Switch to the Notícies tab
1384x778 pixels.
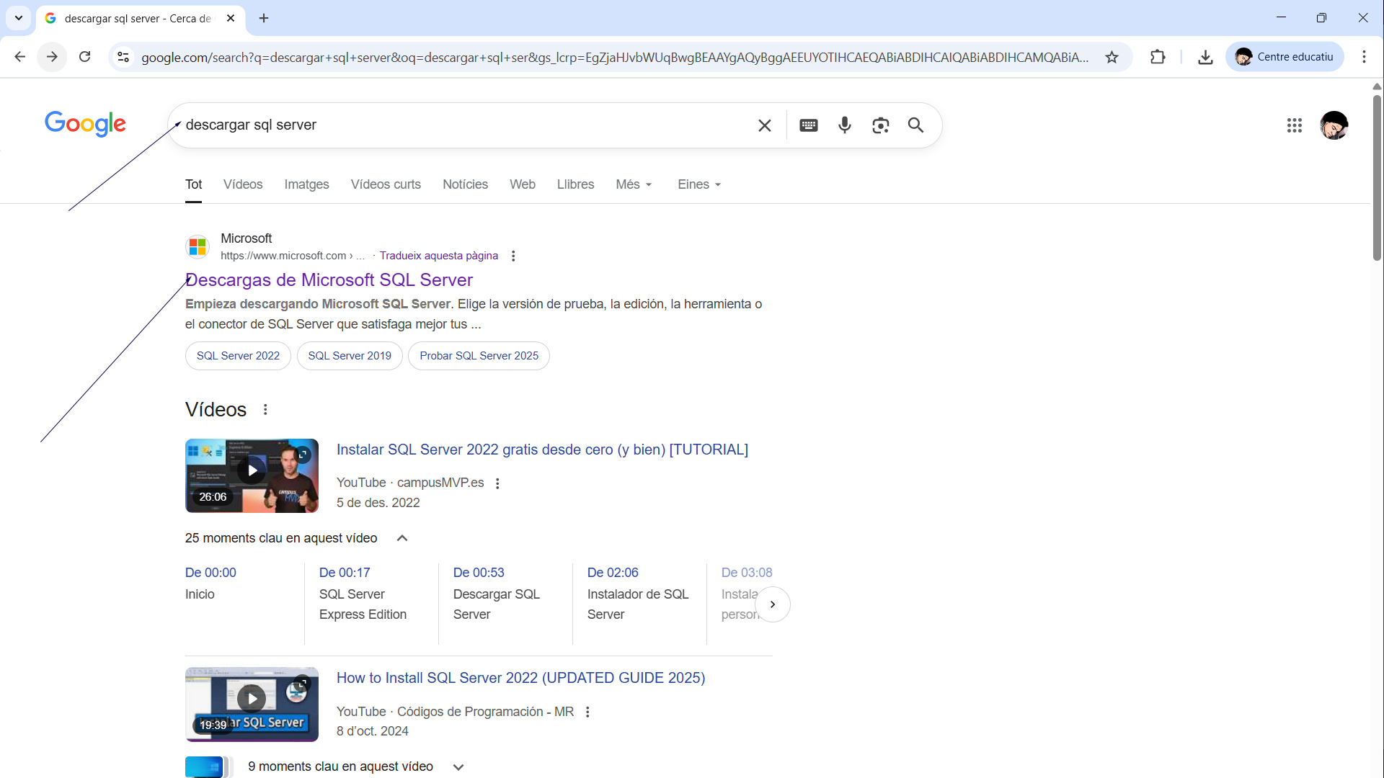tap(465, 184)
